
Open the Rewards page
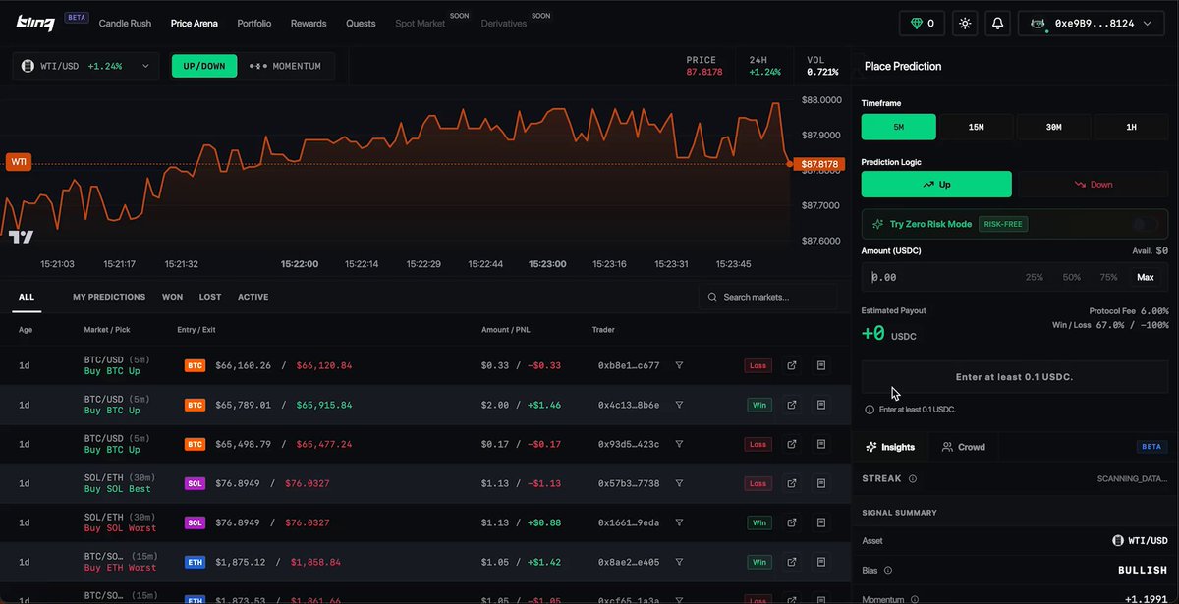[x=309, y=23]
